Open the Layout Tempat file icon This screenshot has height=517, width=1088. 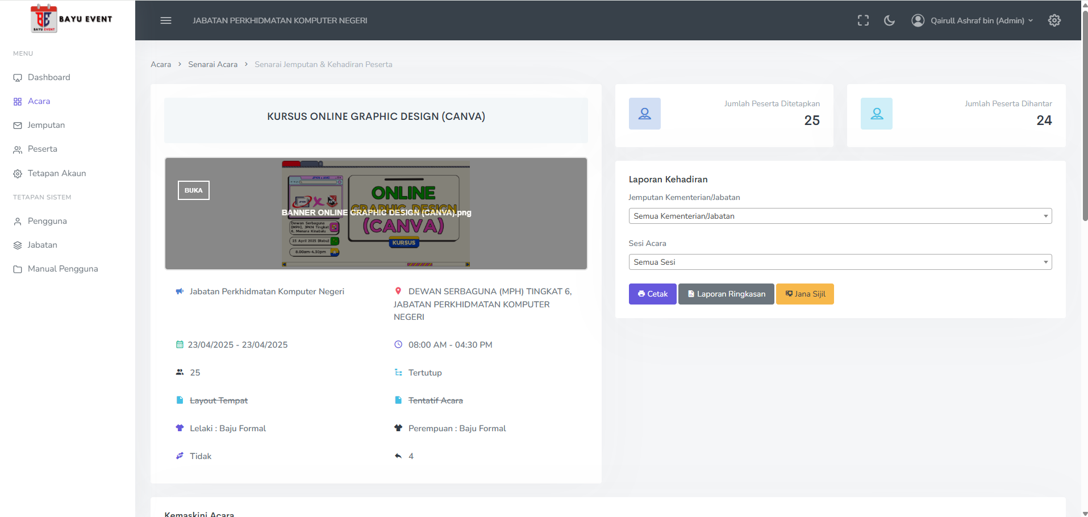[180, 401]
